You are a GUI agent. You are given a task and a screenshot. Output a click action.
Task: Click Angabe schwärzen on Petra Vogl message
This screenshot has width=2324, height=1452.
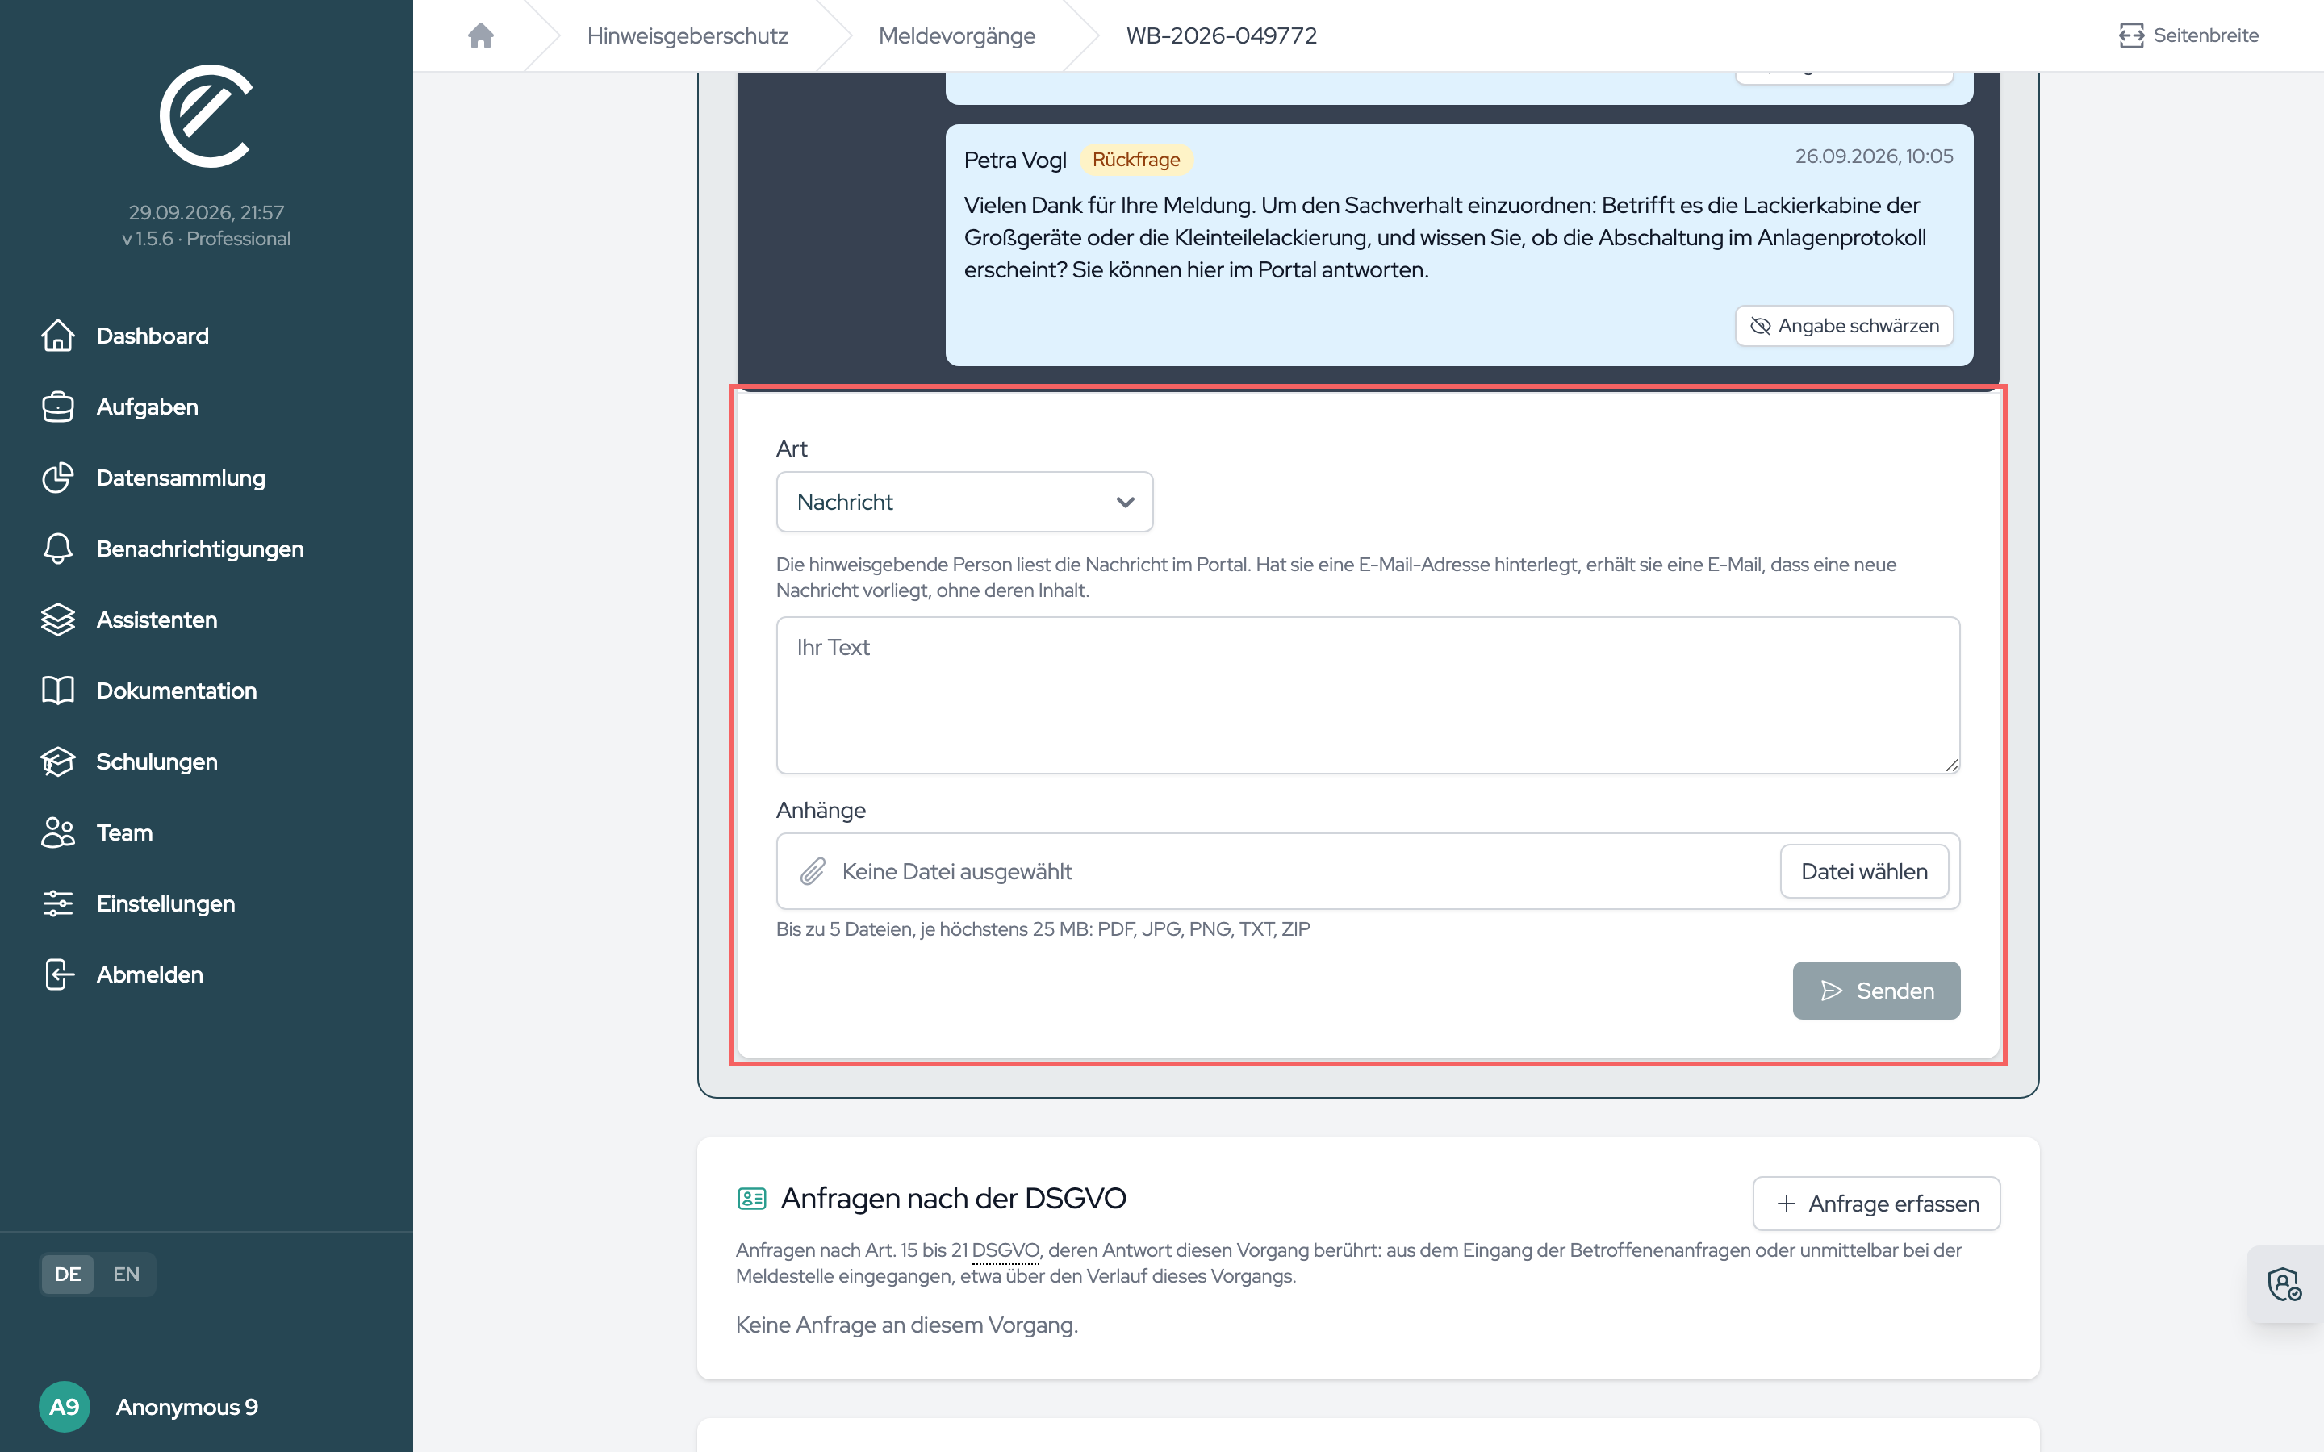[1844, 326]
